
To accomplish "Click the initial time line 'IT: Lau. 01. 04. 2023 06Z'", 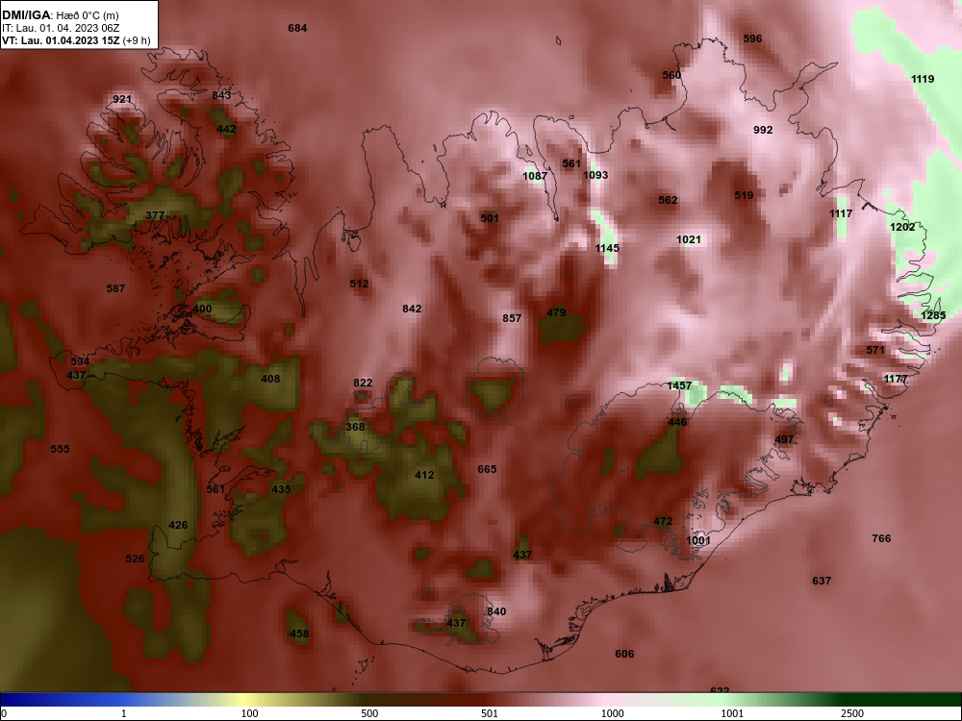I will 61,28.
